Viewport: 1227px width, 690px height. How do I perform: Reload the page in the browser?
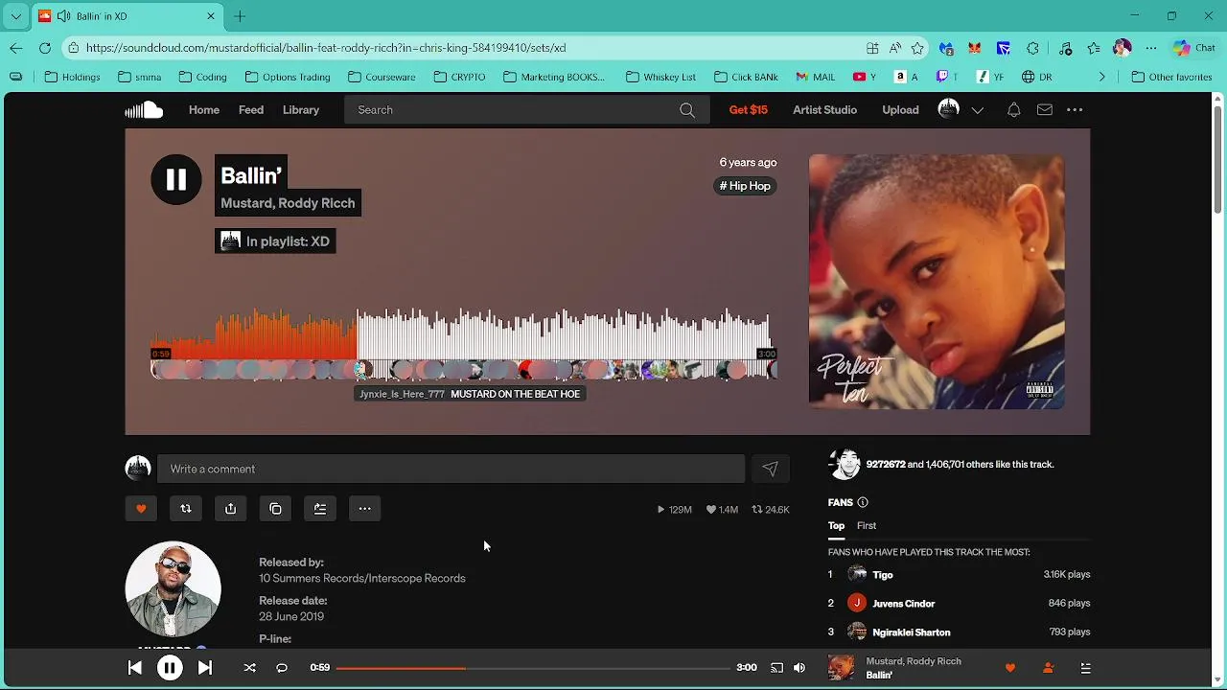coord(45,48)
